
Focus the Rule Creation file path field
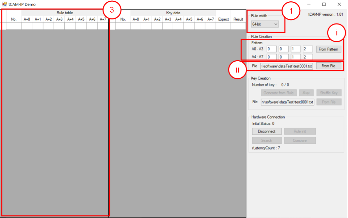click(x=287, y=66)
